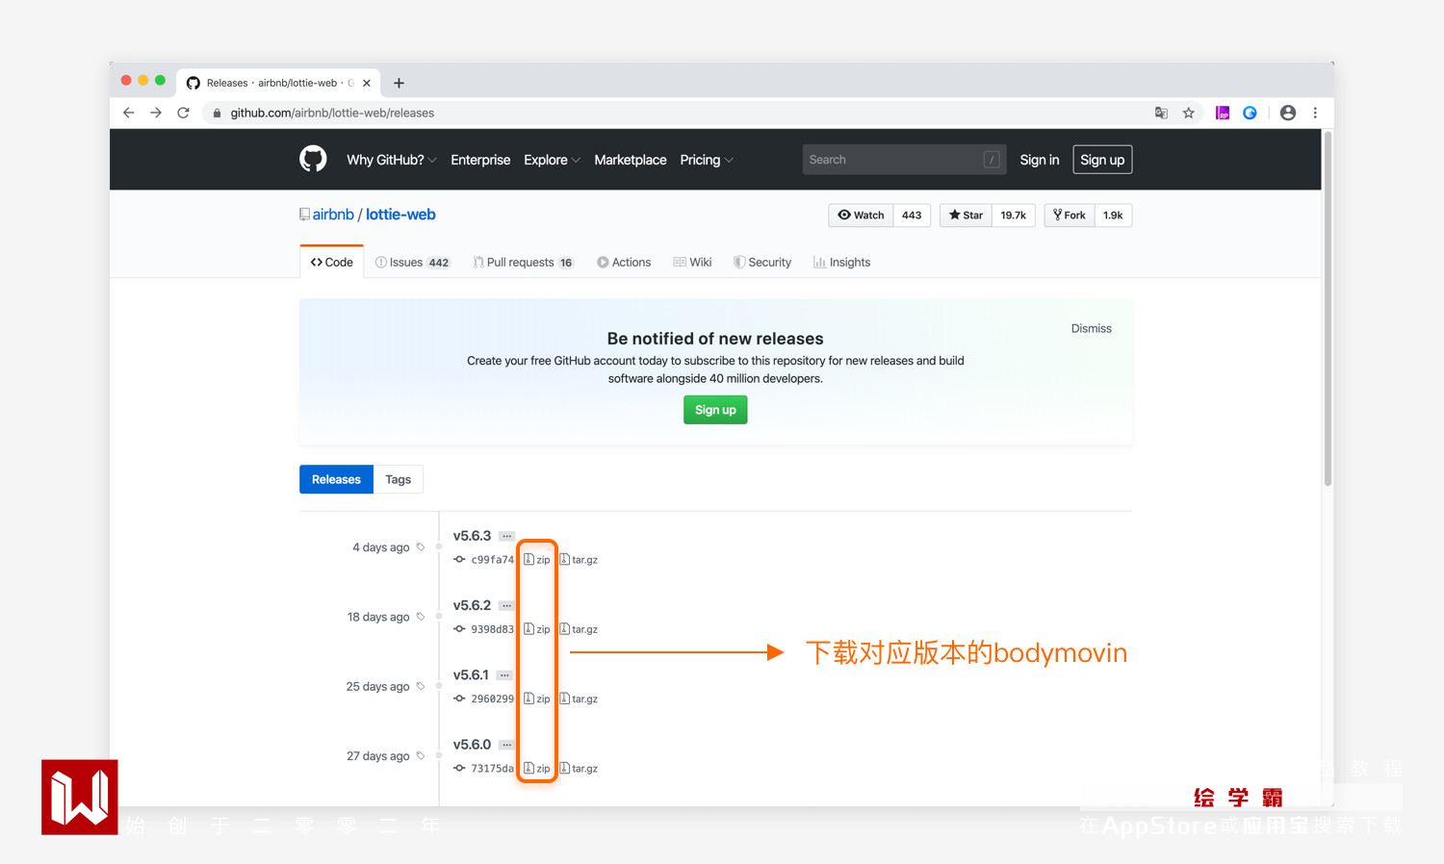Download the v5.6.3 zip archive
The width and height of the screenshot is (1444, 864).
tap(537, 560)
